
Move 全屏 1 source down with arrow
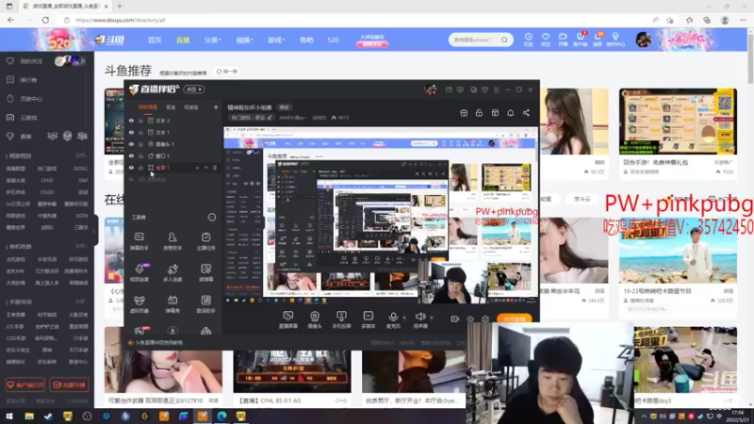[x=205, y=168]
